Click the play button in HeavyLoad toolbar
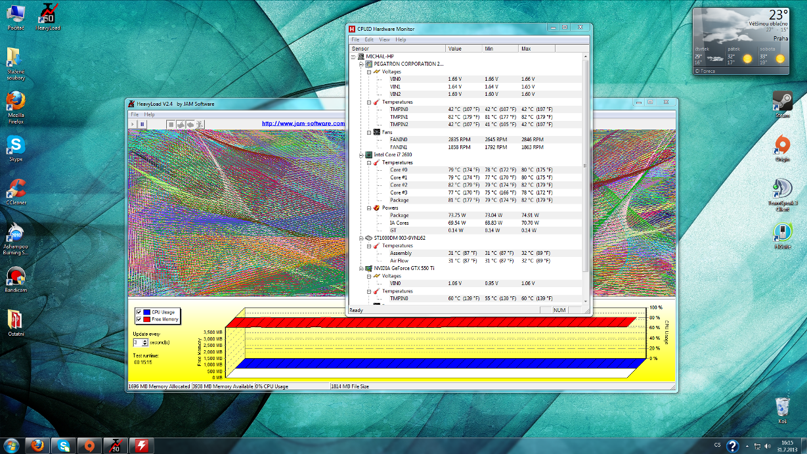 (x=133, y=124)
